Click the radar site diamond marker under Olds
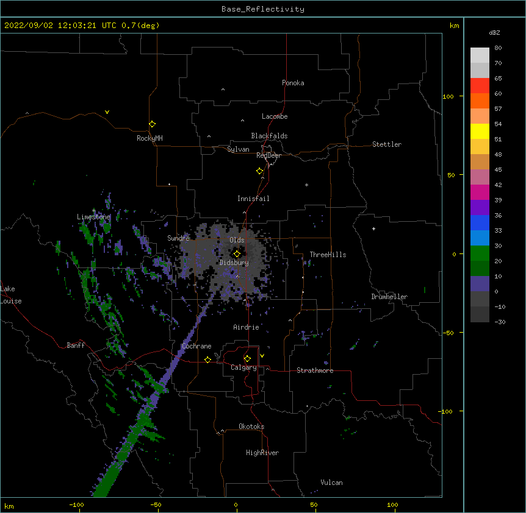 237,254
